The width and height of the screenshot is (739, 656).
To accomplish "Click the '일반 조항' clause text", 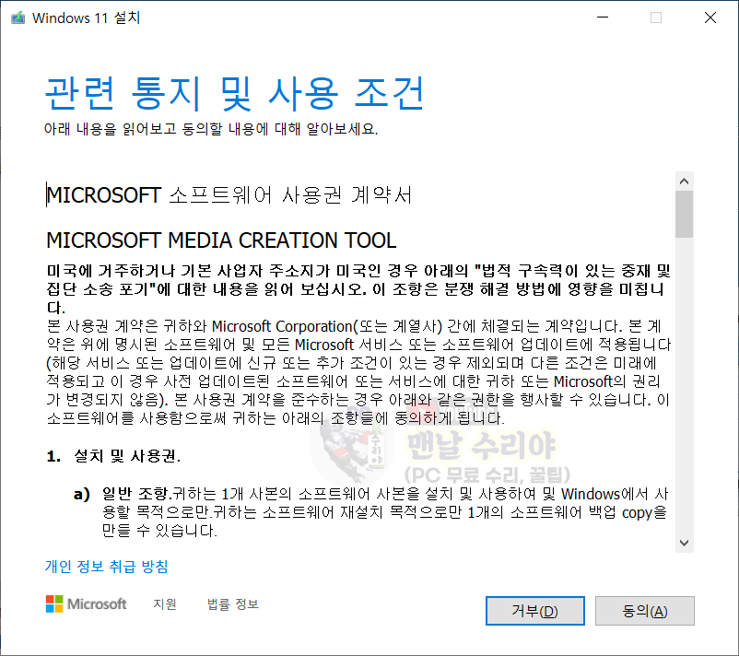I will coord(135,494).
